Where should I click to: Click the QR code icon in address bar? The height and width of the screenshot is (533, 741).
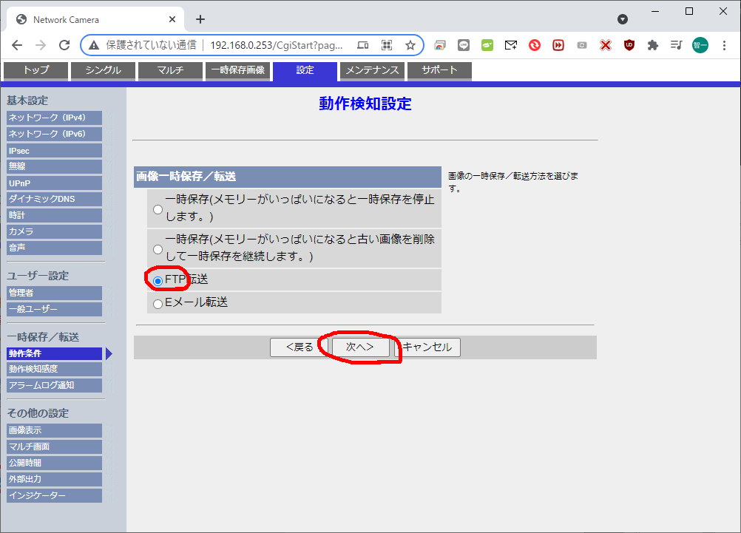pos(386,45)
